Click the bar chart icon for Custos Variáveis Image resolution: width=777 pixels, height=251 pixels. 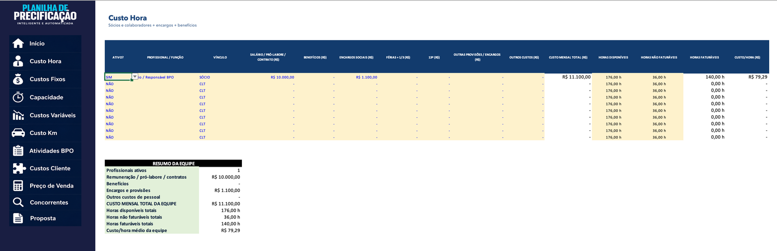(x=18, y=115)
